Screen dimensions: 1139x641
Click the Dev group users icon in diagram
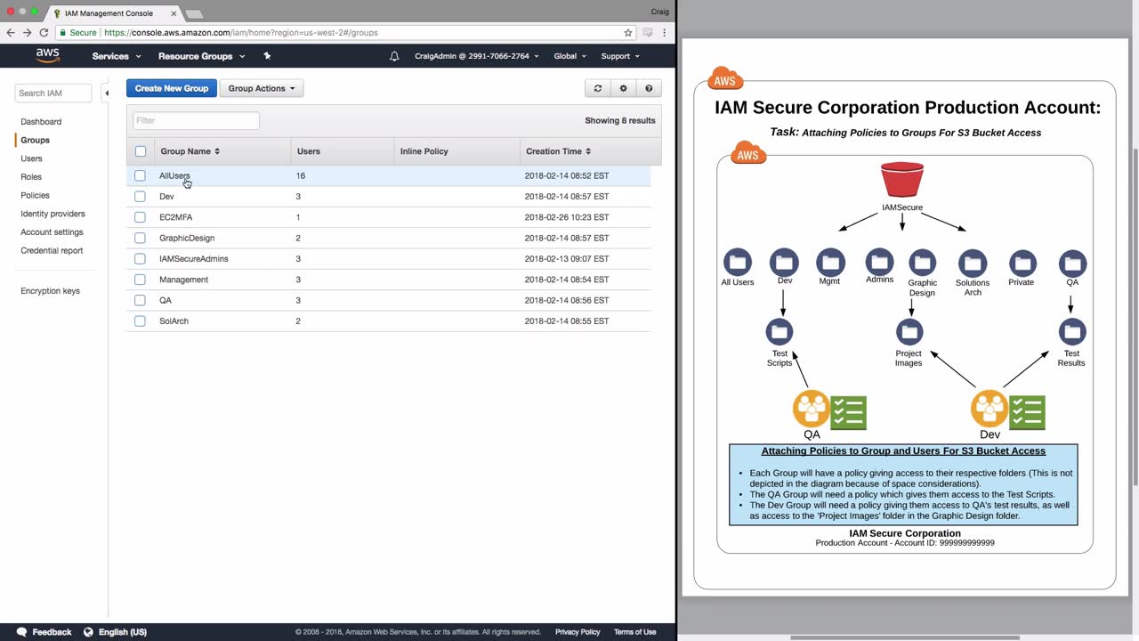point(990,409)
